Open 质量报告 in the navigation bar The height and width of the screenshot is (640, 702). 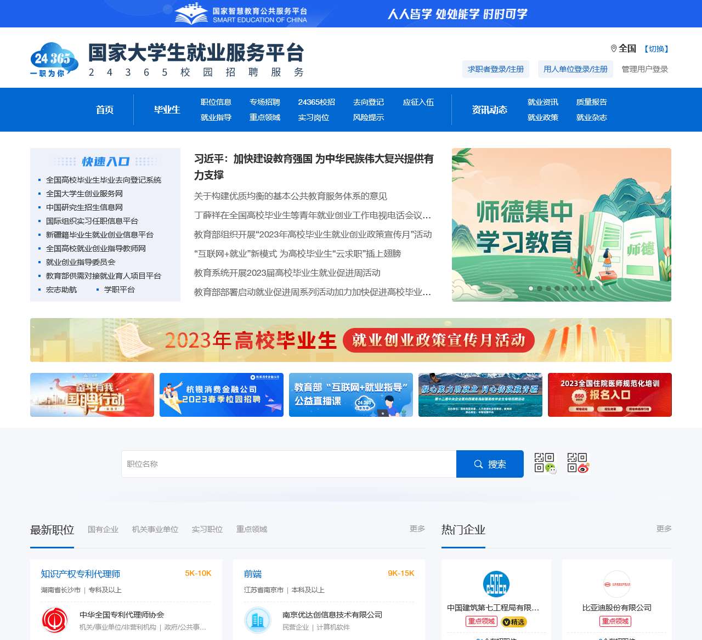[592, 102]
